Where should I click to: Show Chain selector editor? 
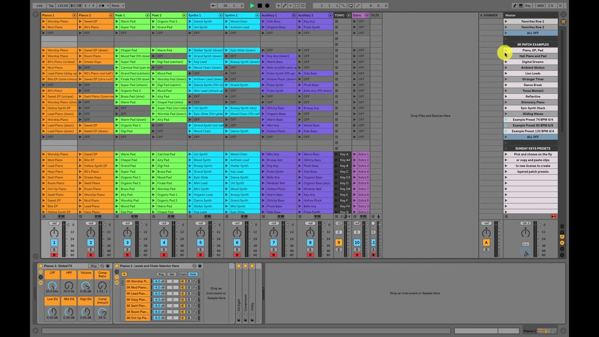tap(182, 274)
